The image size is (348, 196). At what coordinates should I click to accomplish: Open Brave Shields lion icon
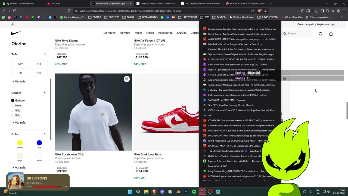[x=259, y=11]
